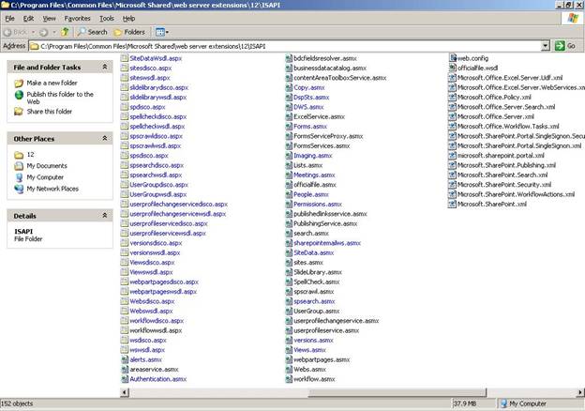The image size is (585, 411).
Task: Click the scrollbar left arrow
Action: point(125,392)
